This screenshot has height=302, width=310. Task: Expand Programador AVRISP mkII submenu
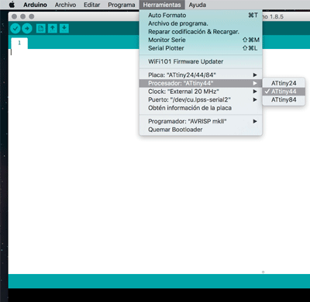(x=201, y=121)
